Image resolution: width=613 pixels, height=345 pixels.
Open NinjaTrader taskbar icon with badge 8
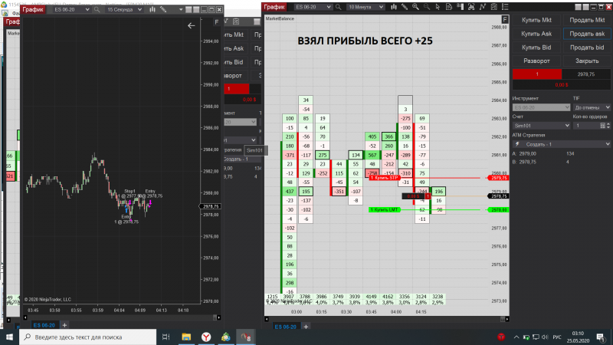tap(245, 337)
